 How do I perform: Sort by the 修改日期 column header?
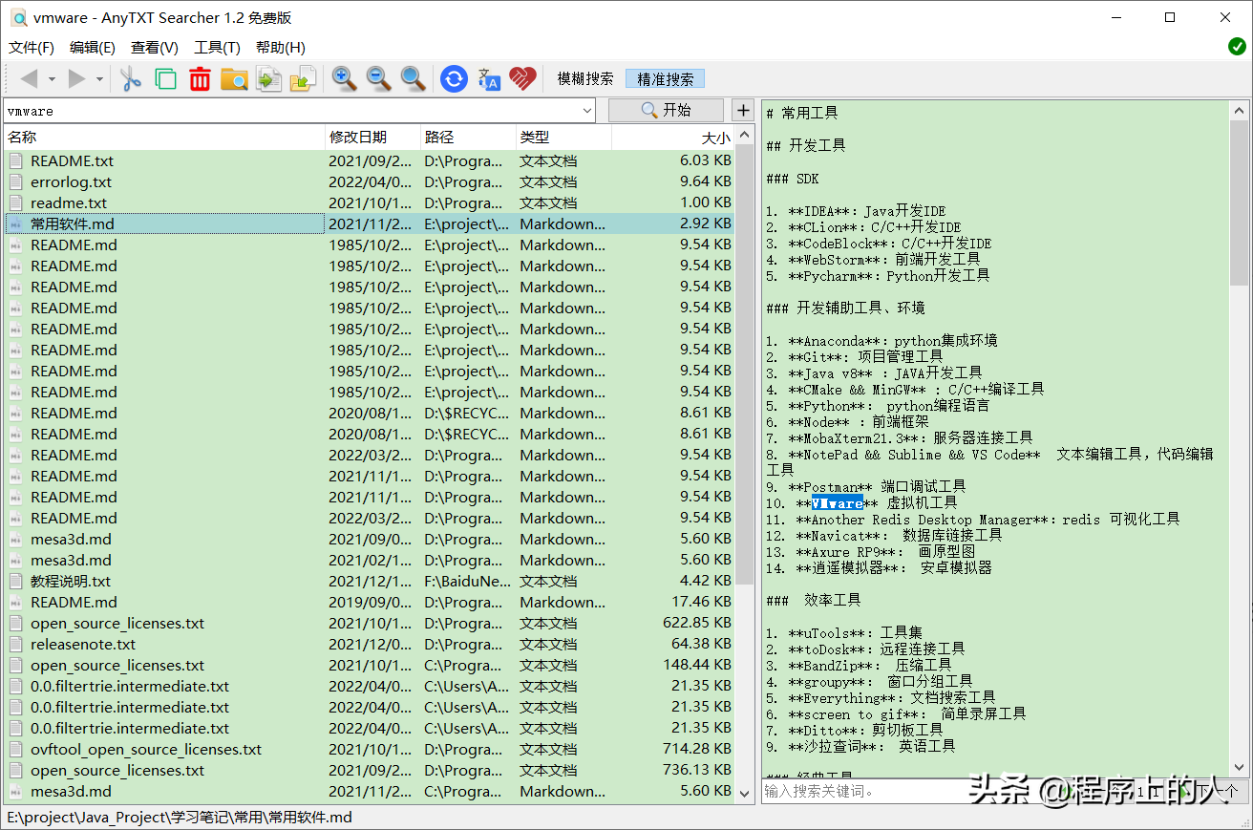[372, 138]
